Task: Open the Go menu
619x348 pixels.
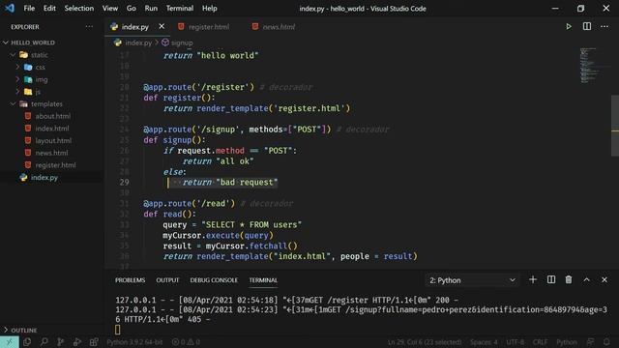Action: coord(132,9)
